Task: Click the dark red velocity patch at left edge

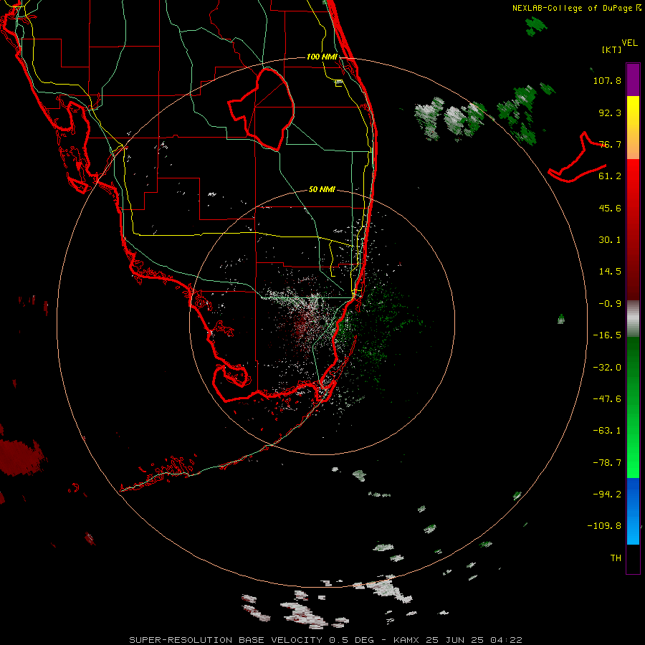Action: (21, 457)
